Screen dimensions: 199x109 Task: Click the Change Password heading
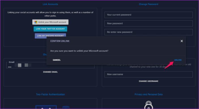[x=149, y=4]
